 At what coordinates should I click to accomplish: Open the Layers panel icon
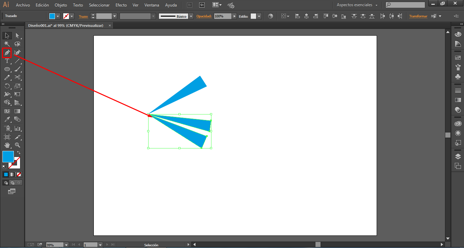[458, 156]
